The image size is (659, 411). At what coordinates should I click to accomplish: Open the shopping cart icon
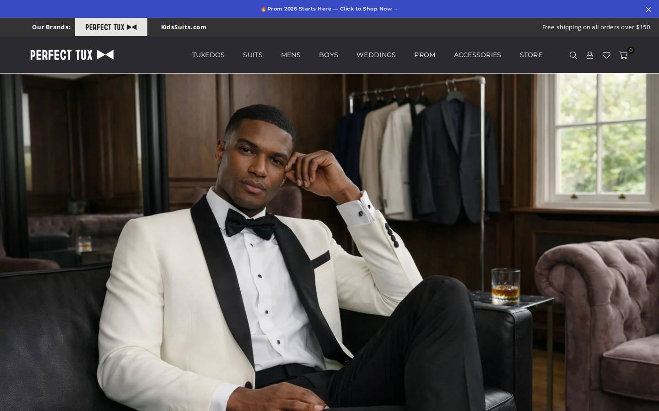[623, 55]
